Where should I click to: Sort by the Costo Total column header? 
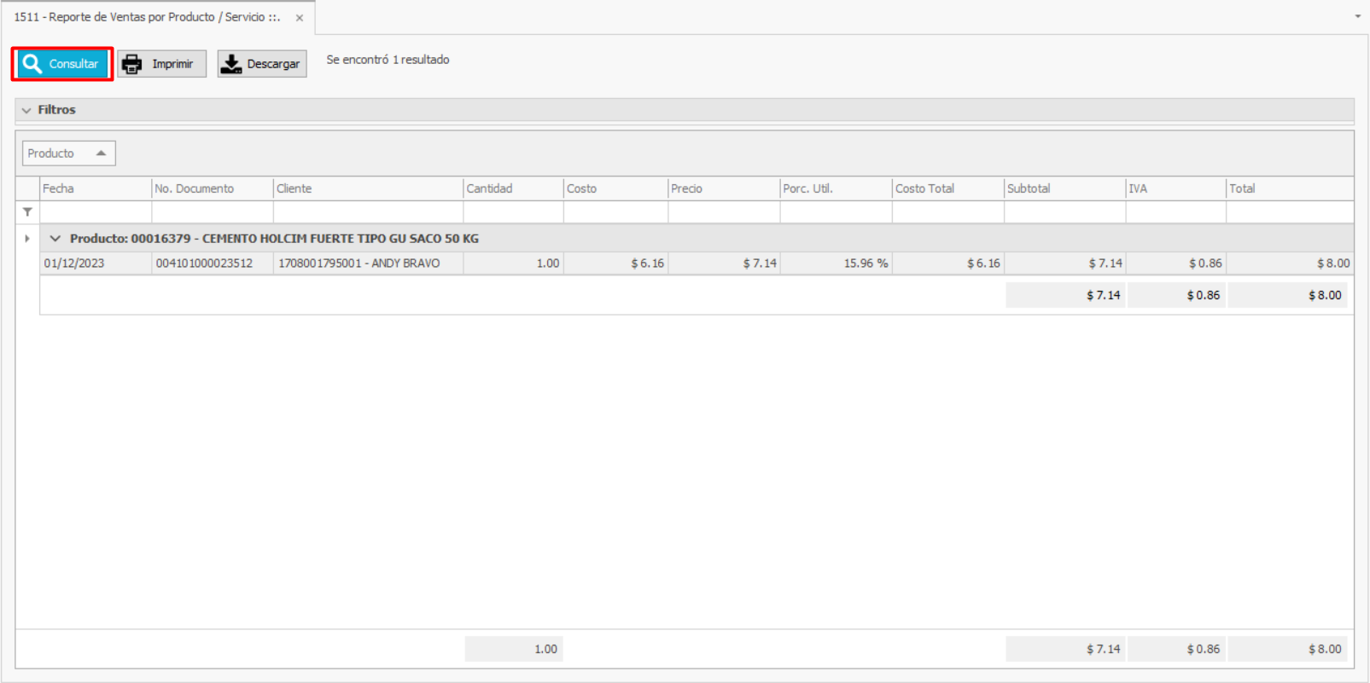(947, 188)
